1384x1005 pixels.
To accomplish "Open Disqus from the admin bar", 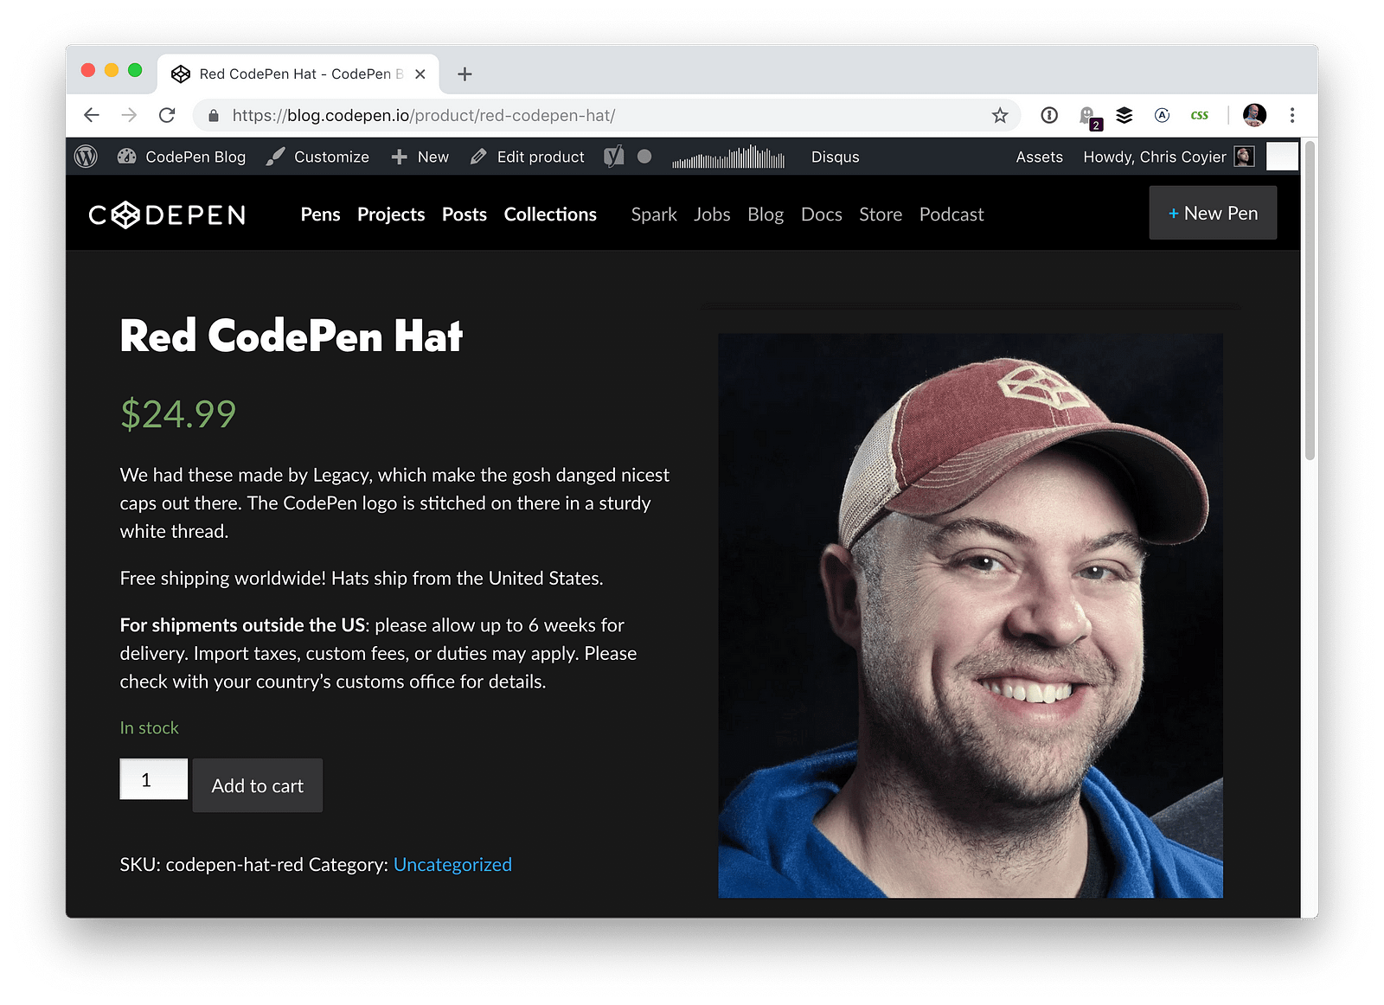I will 836,157.
